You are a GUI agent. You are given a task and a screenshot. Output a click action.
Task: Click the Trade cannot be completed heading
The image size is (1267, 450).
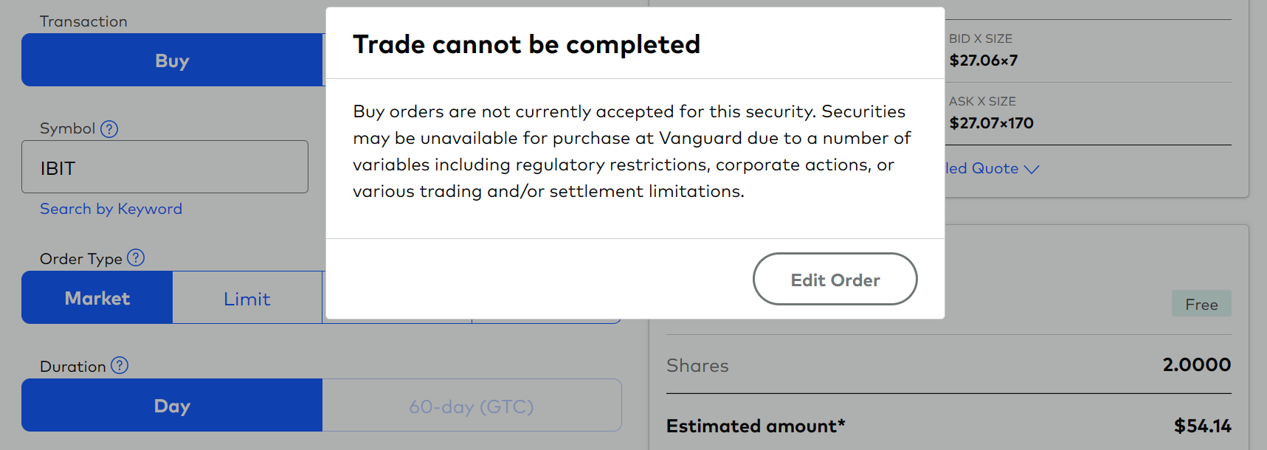(526, 44)
